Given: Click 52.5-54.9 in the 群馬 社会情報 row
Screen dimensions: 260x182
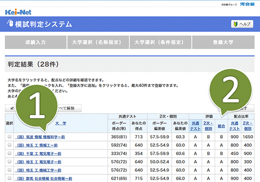Looking at the screenshot, I should [160, 179].
